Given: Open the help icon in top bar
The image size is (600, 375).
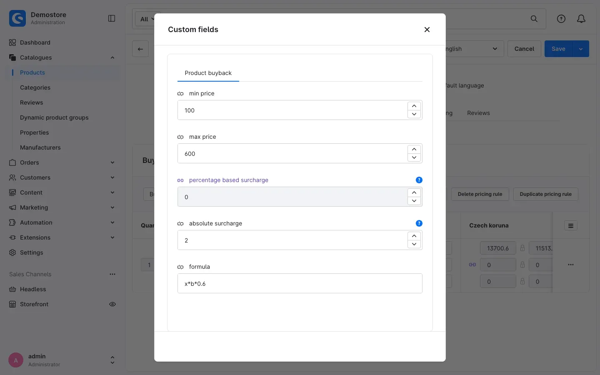Looking at the screenshot, I should point(561,19).
